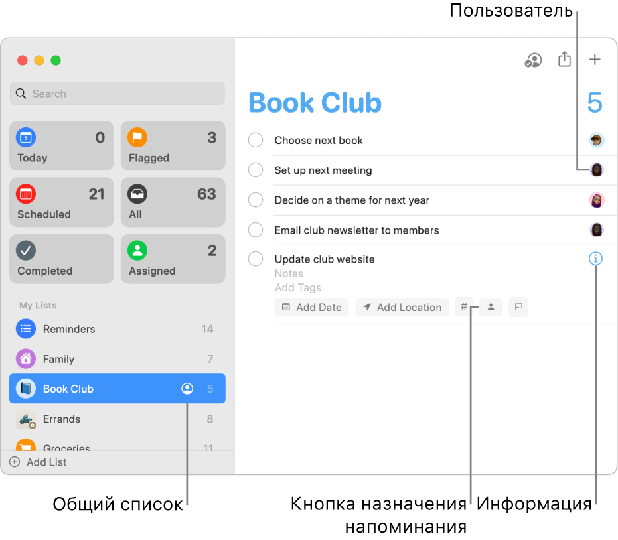This screenshot has width=618, height=540.
Task: Open the Scheduled smart list
Action: 62,202
